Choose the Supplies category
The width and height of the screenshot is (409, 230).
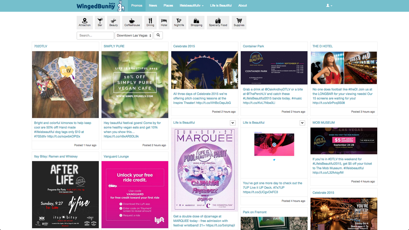(x=239, y=22)
